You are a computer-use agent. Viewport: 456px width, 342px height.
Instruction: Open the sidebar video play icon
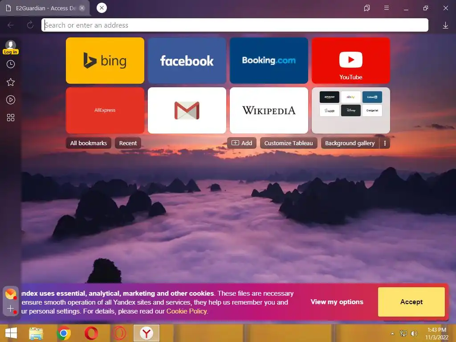click(11, 100)
